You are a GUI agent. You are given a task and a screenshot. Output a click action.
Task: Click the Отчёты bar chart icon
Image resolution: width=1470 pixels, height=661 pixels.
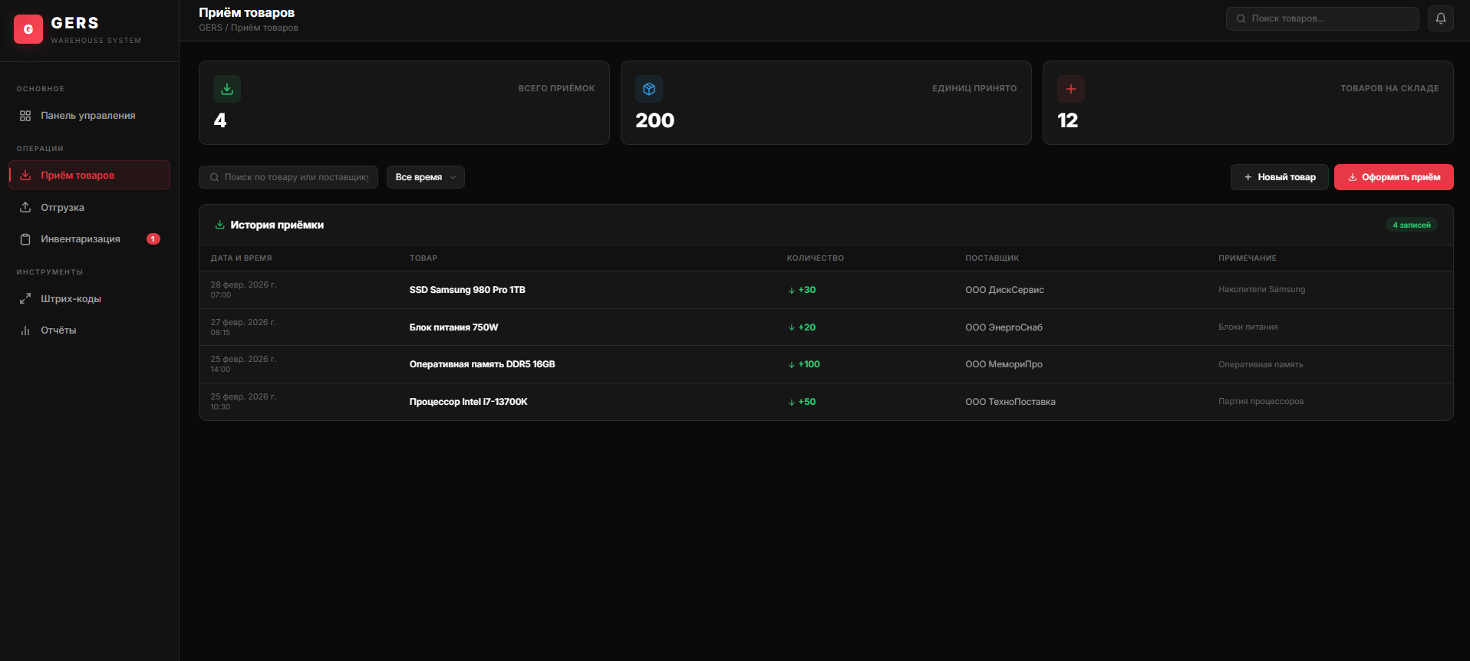[25, 330]
